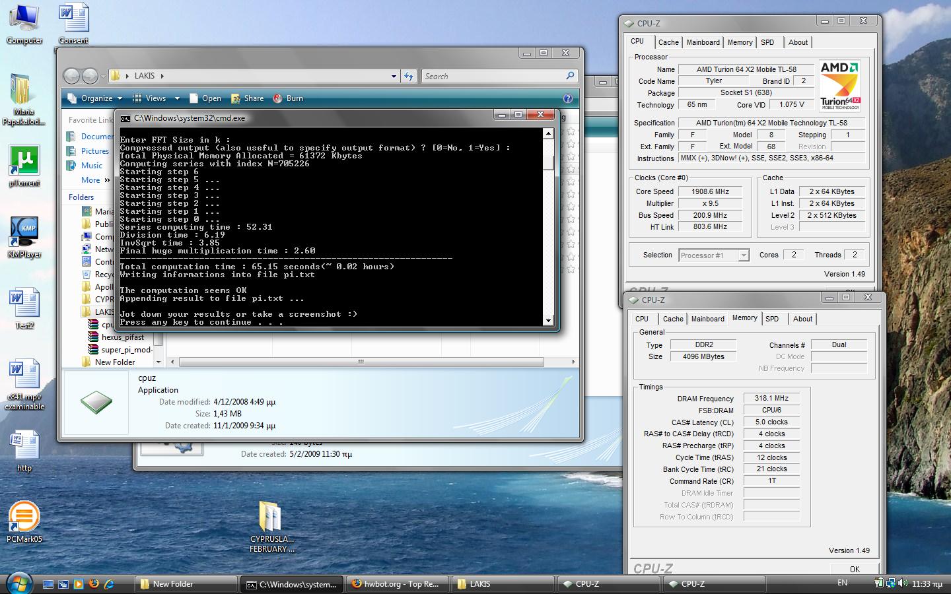Viewport: 951px width, 594px height.
Task: Switch to Mainboard tab in upper CPU-Z
Action: 703,42
